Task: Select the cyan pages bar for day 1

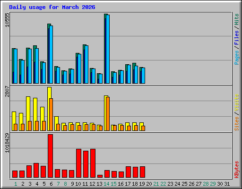Action: pos(16,66)
